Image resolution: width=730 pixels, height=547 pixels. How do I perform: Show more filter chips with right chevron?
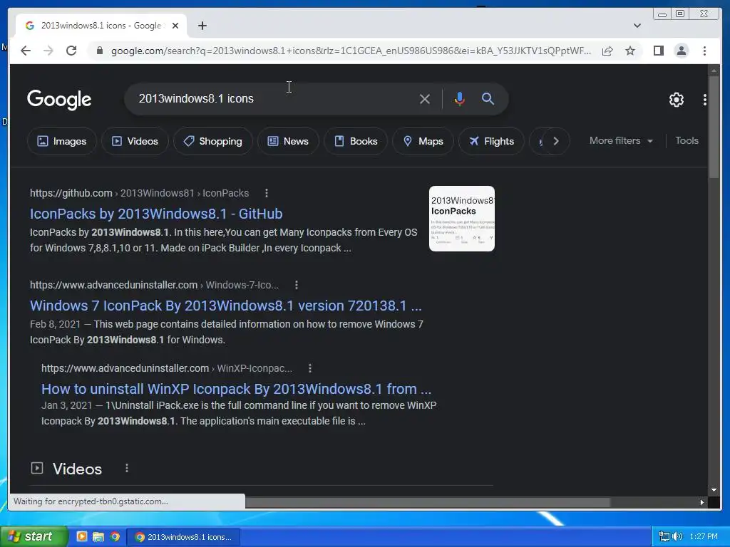(556, 141)
